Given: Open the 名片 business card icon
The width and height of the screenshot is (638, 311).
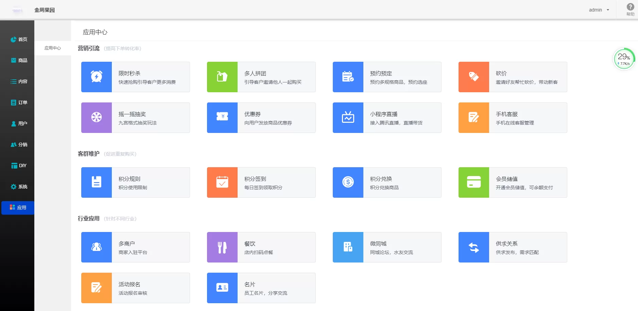Looking at the screenshot, I should coord(222,288).
